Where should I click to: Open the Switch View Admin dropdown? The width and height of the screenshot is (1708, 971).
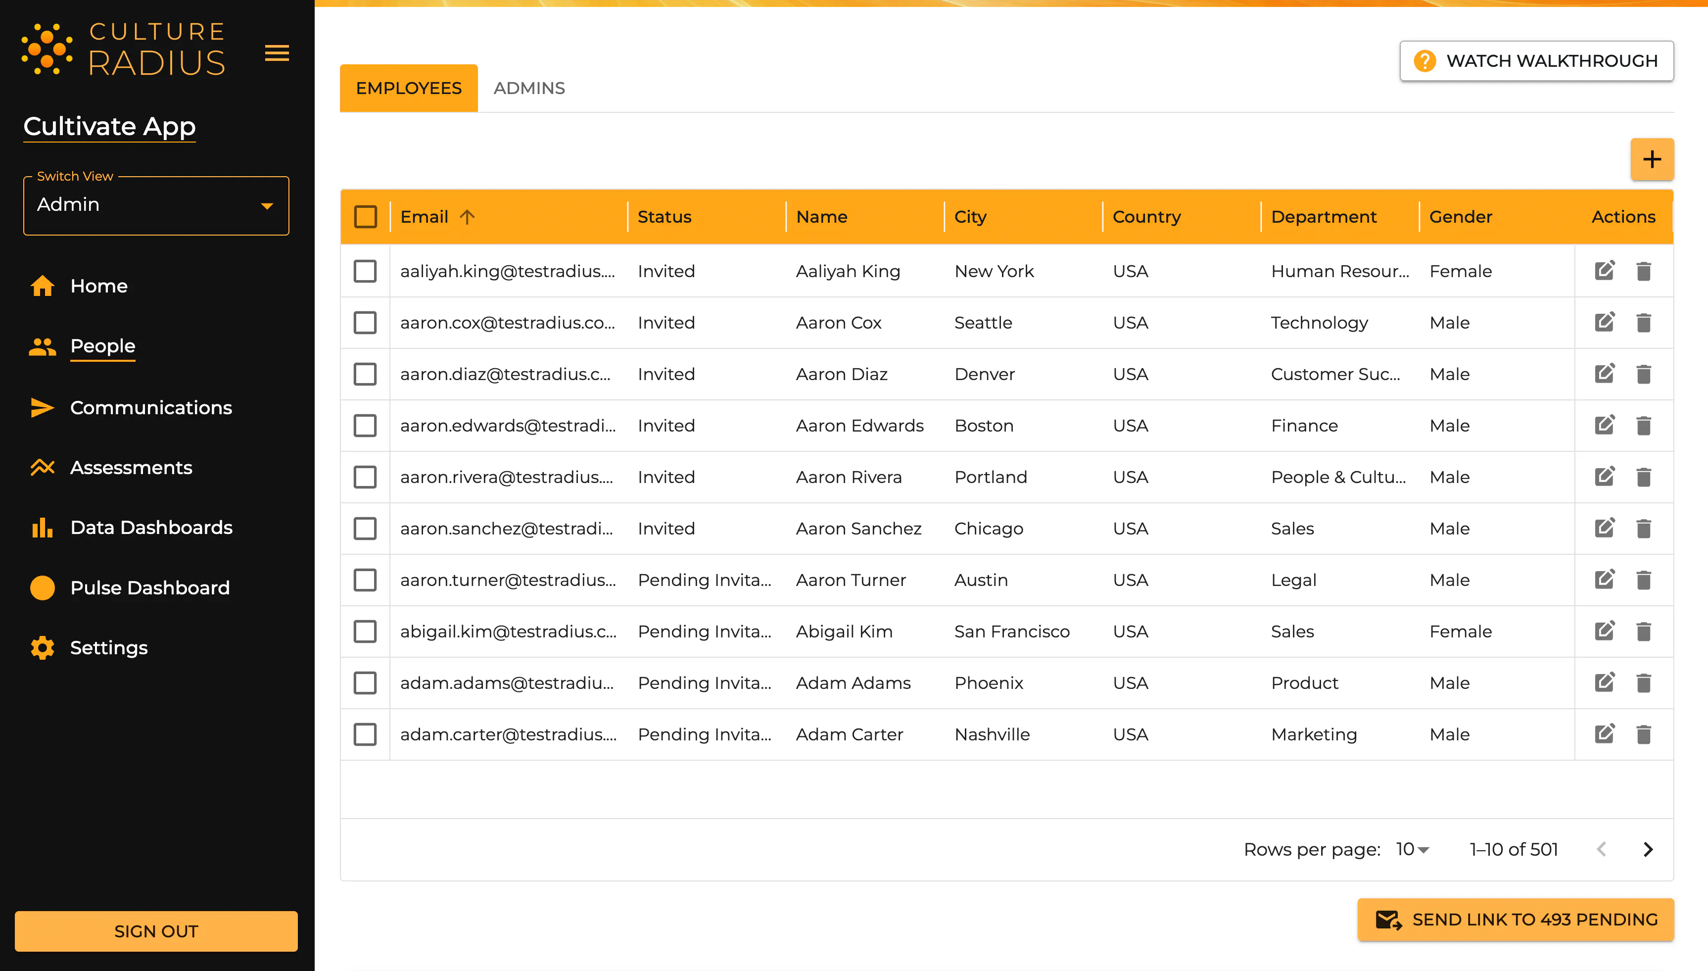pos(156,205)
